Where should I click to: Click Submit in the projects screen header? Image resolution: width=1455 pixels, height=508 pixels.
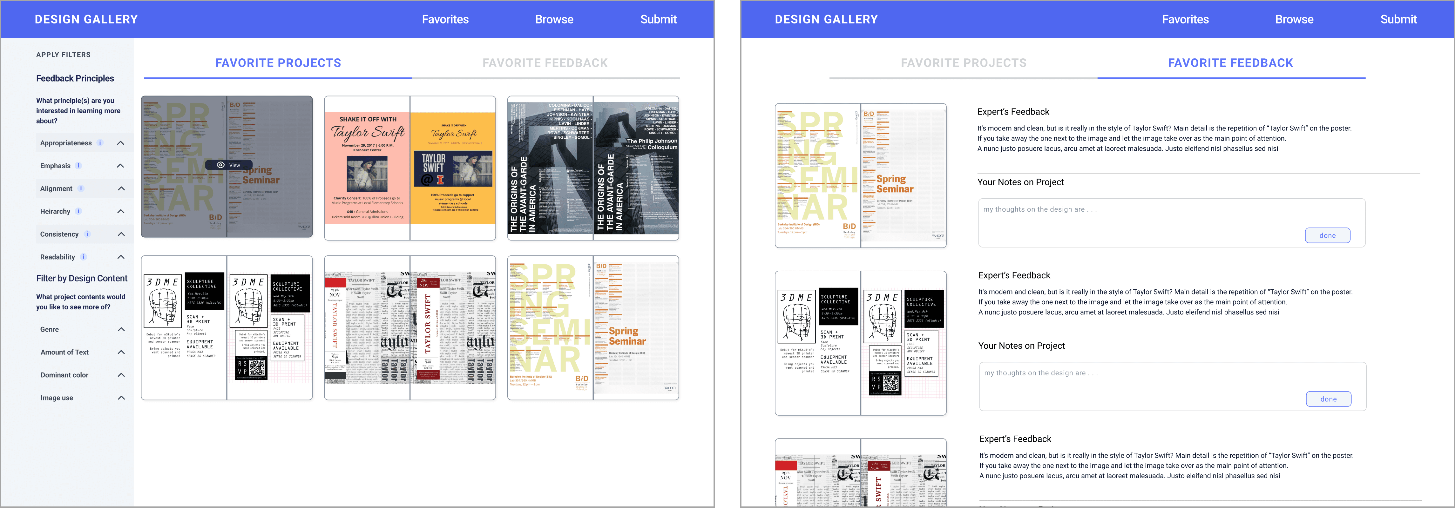(659, 19)
